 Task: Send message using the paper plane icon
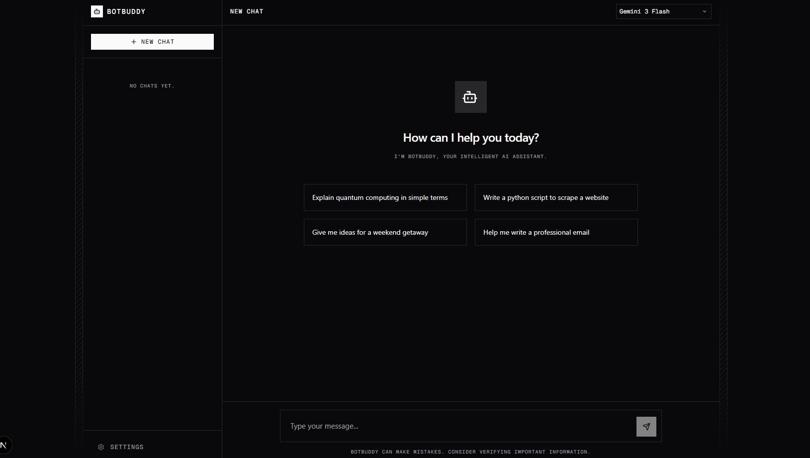(646, 427)
